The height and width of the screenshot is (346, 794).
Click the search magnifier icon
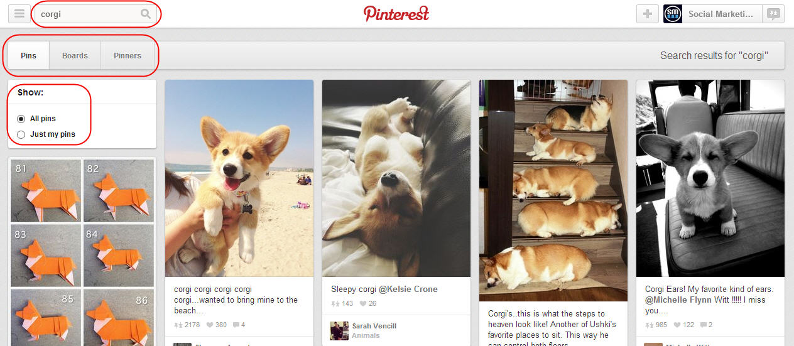click(146, 14)
